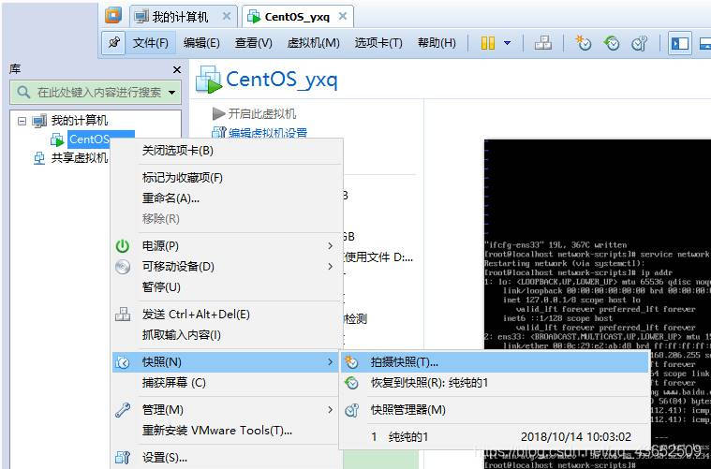711x469 pixels.
Task: Click the green power icon in context menu
Action: click(x=123, y=246)
